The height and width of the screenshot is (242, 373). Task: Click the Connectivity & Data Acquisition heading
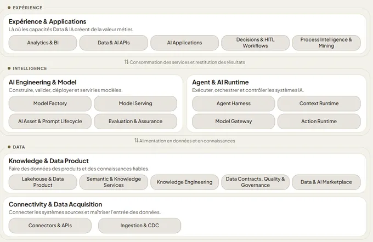[x=55, y=204]
